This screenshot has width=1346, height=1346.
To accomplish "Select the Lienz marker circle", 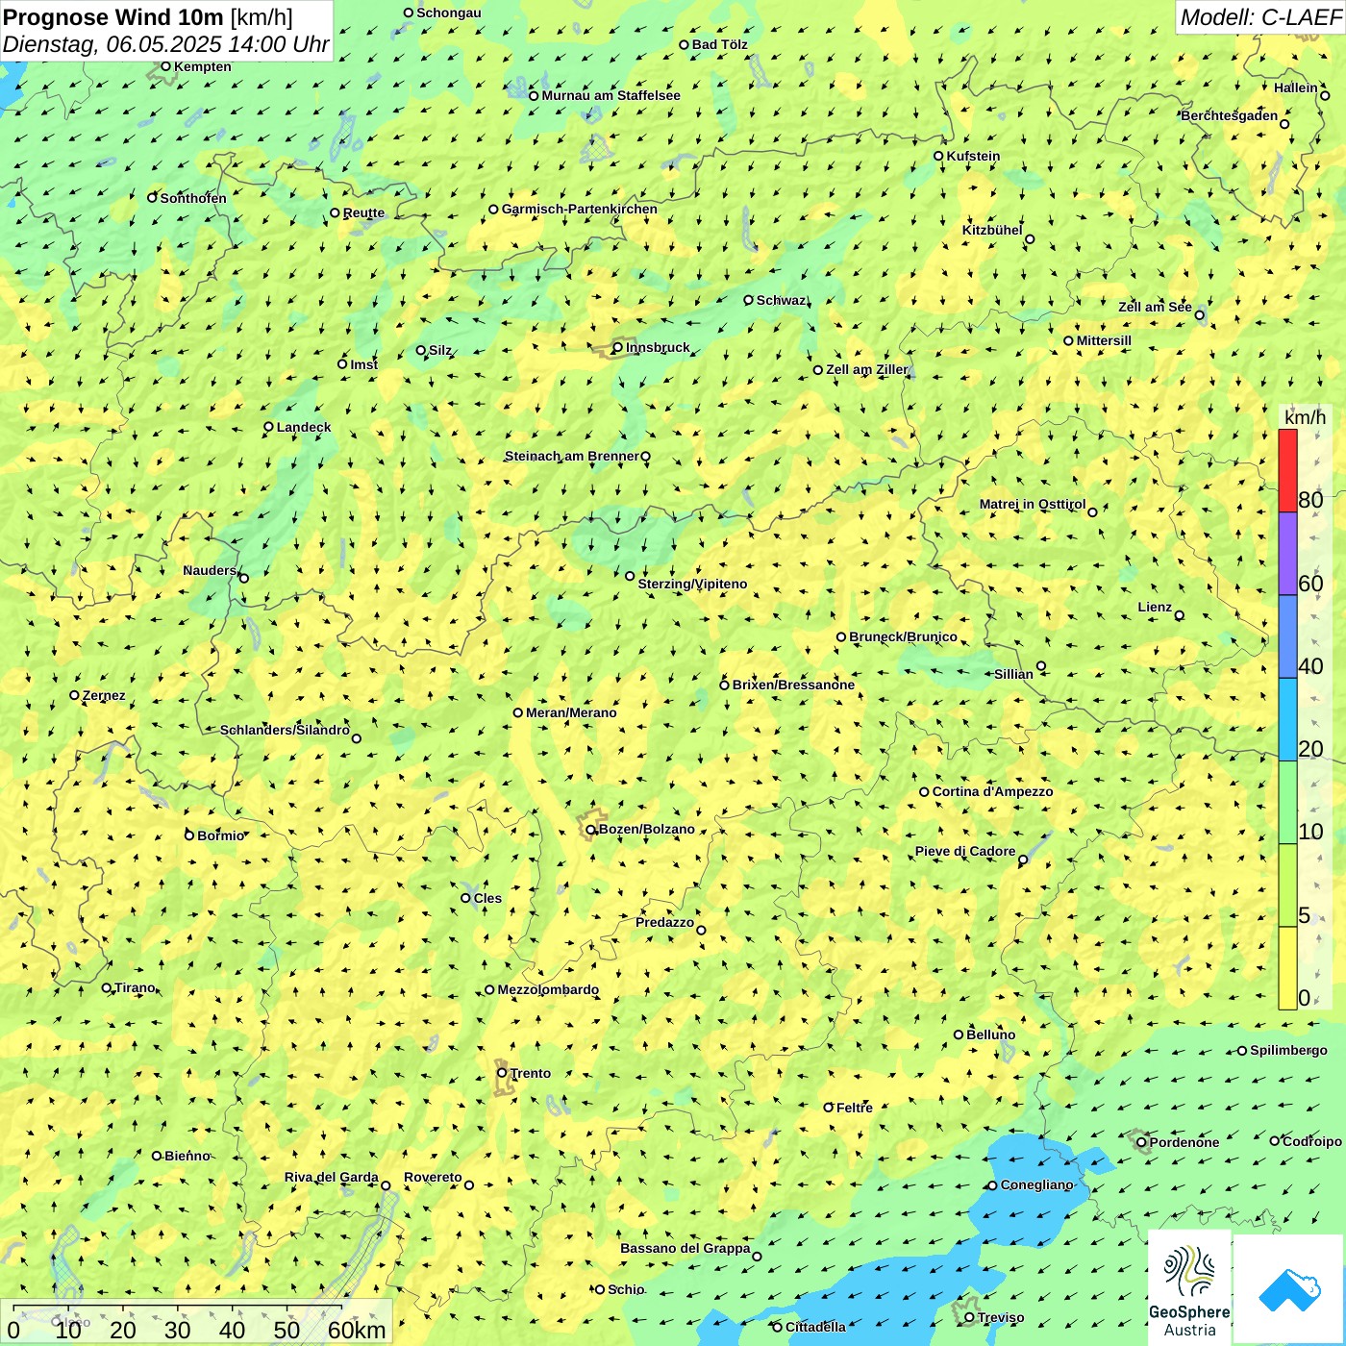I will coord(1180,615).
